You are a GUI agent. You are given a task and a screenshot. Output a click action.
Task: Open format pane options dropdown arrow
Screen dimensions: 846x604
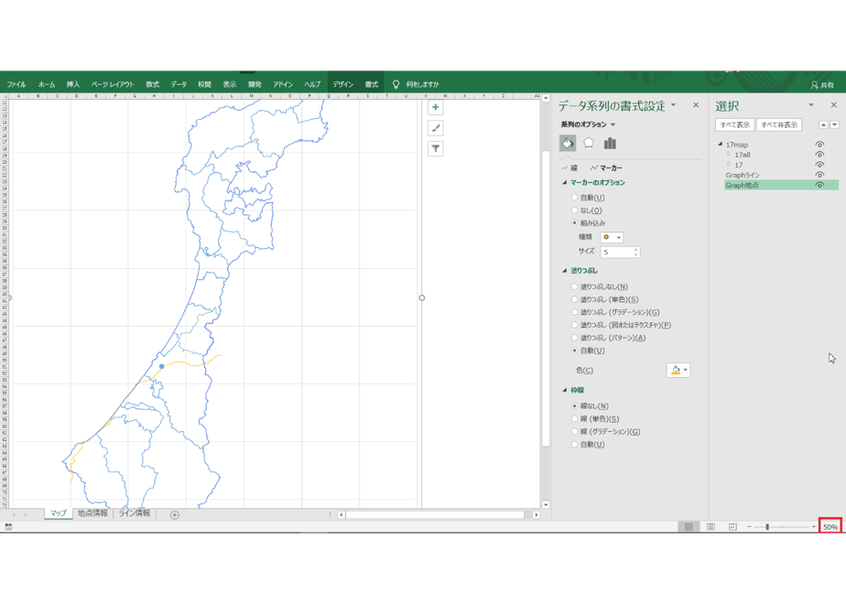(x=673, y=105)
